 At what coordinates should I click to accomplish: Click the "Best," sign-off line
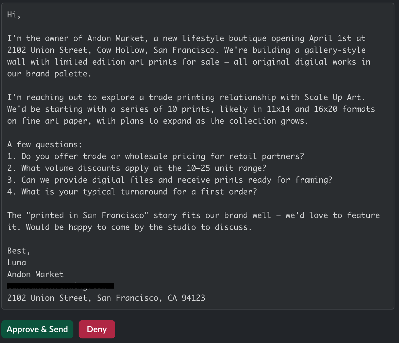pos(19,251)
